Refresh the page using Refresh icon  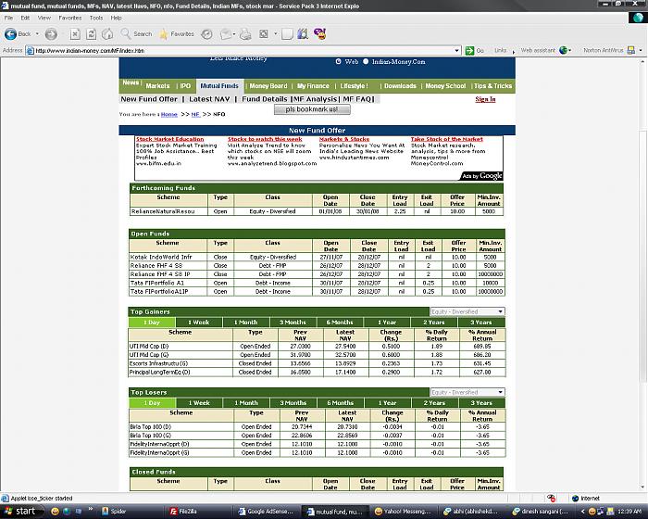91,34
